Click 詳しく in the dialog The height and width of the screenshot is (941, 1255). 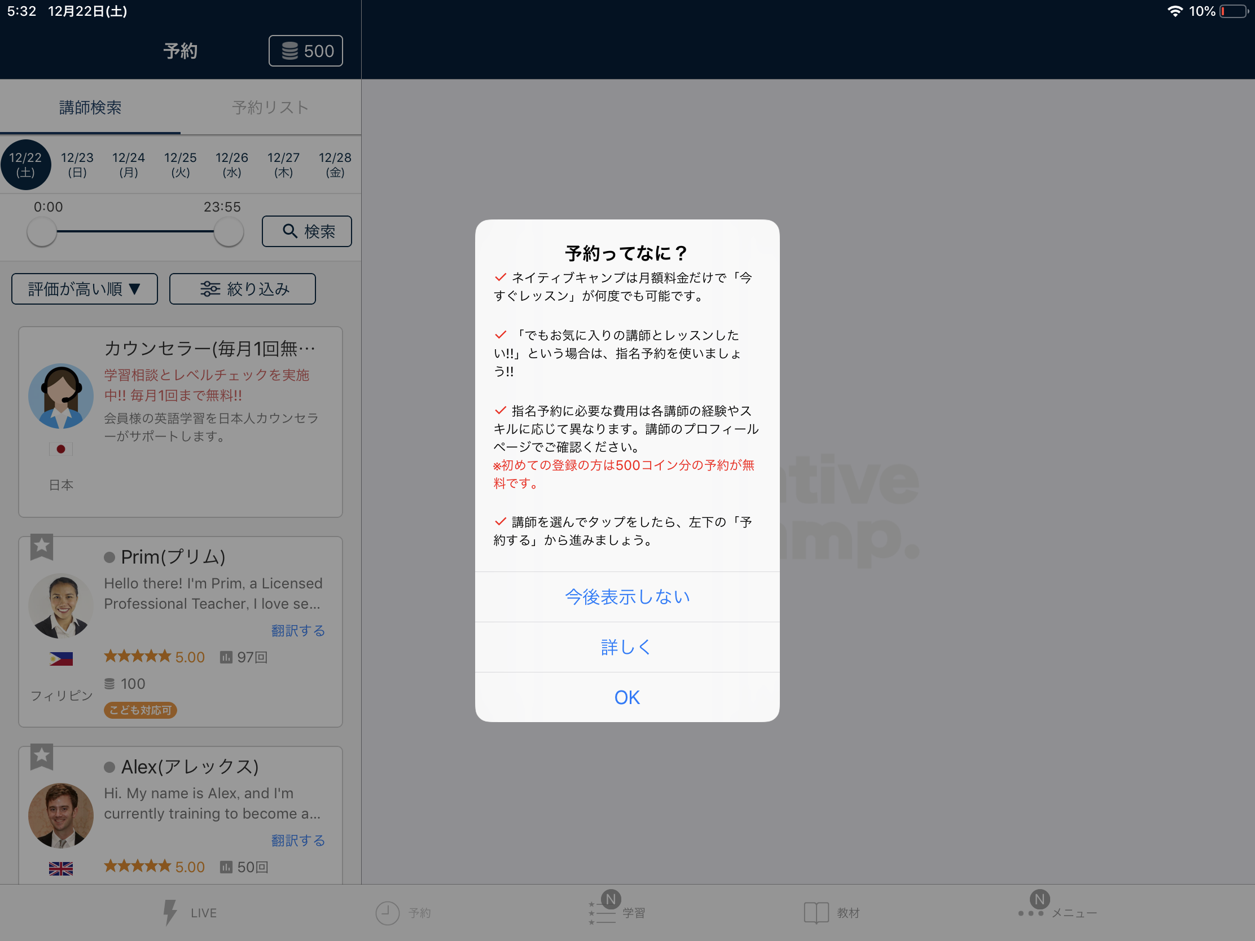point(627,647)
